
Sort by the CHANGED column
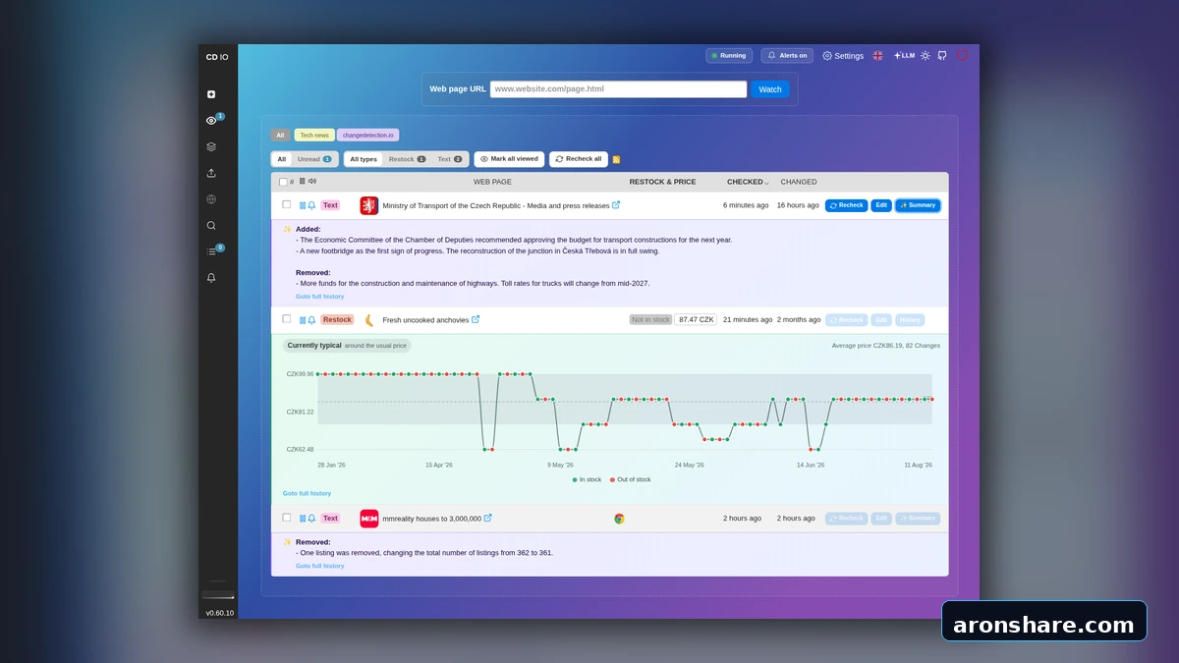[x=799, y=182]
